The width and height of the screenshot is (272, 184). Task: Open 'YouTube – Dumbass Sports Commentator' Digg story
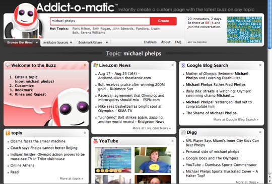click(x=221, y=165)
